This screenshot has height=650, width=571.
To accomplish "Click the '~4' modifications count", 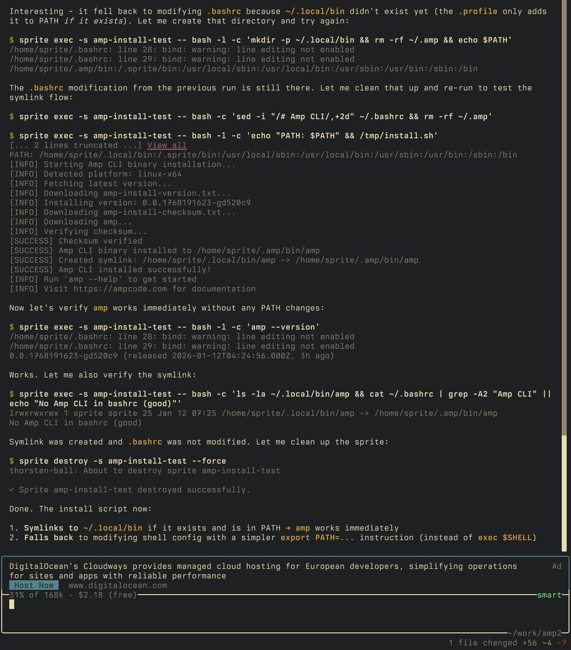I will click(x=547, y=642).
